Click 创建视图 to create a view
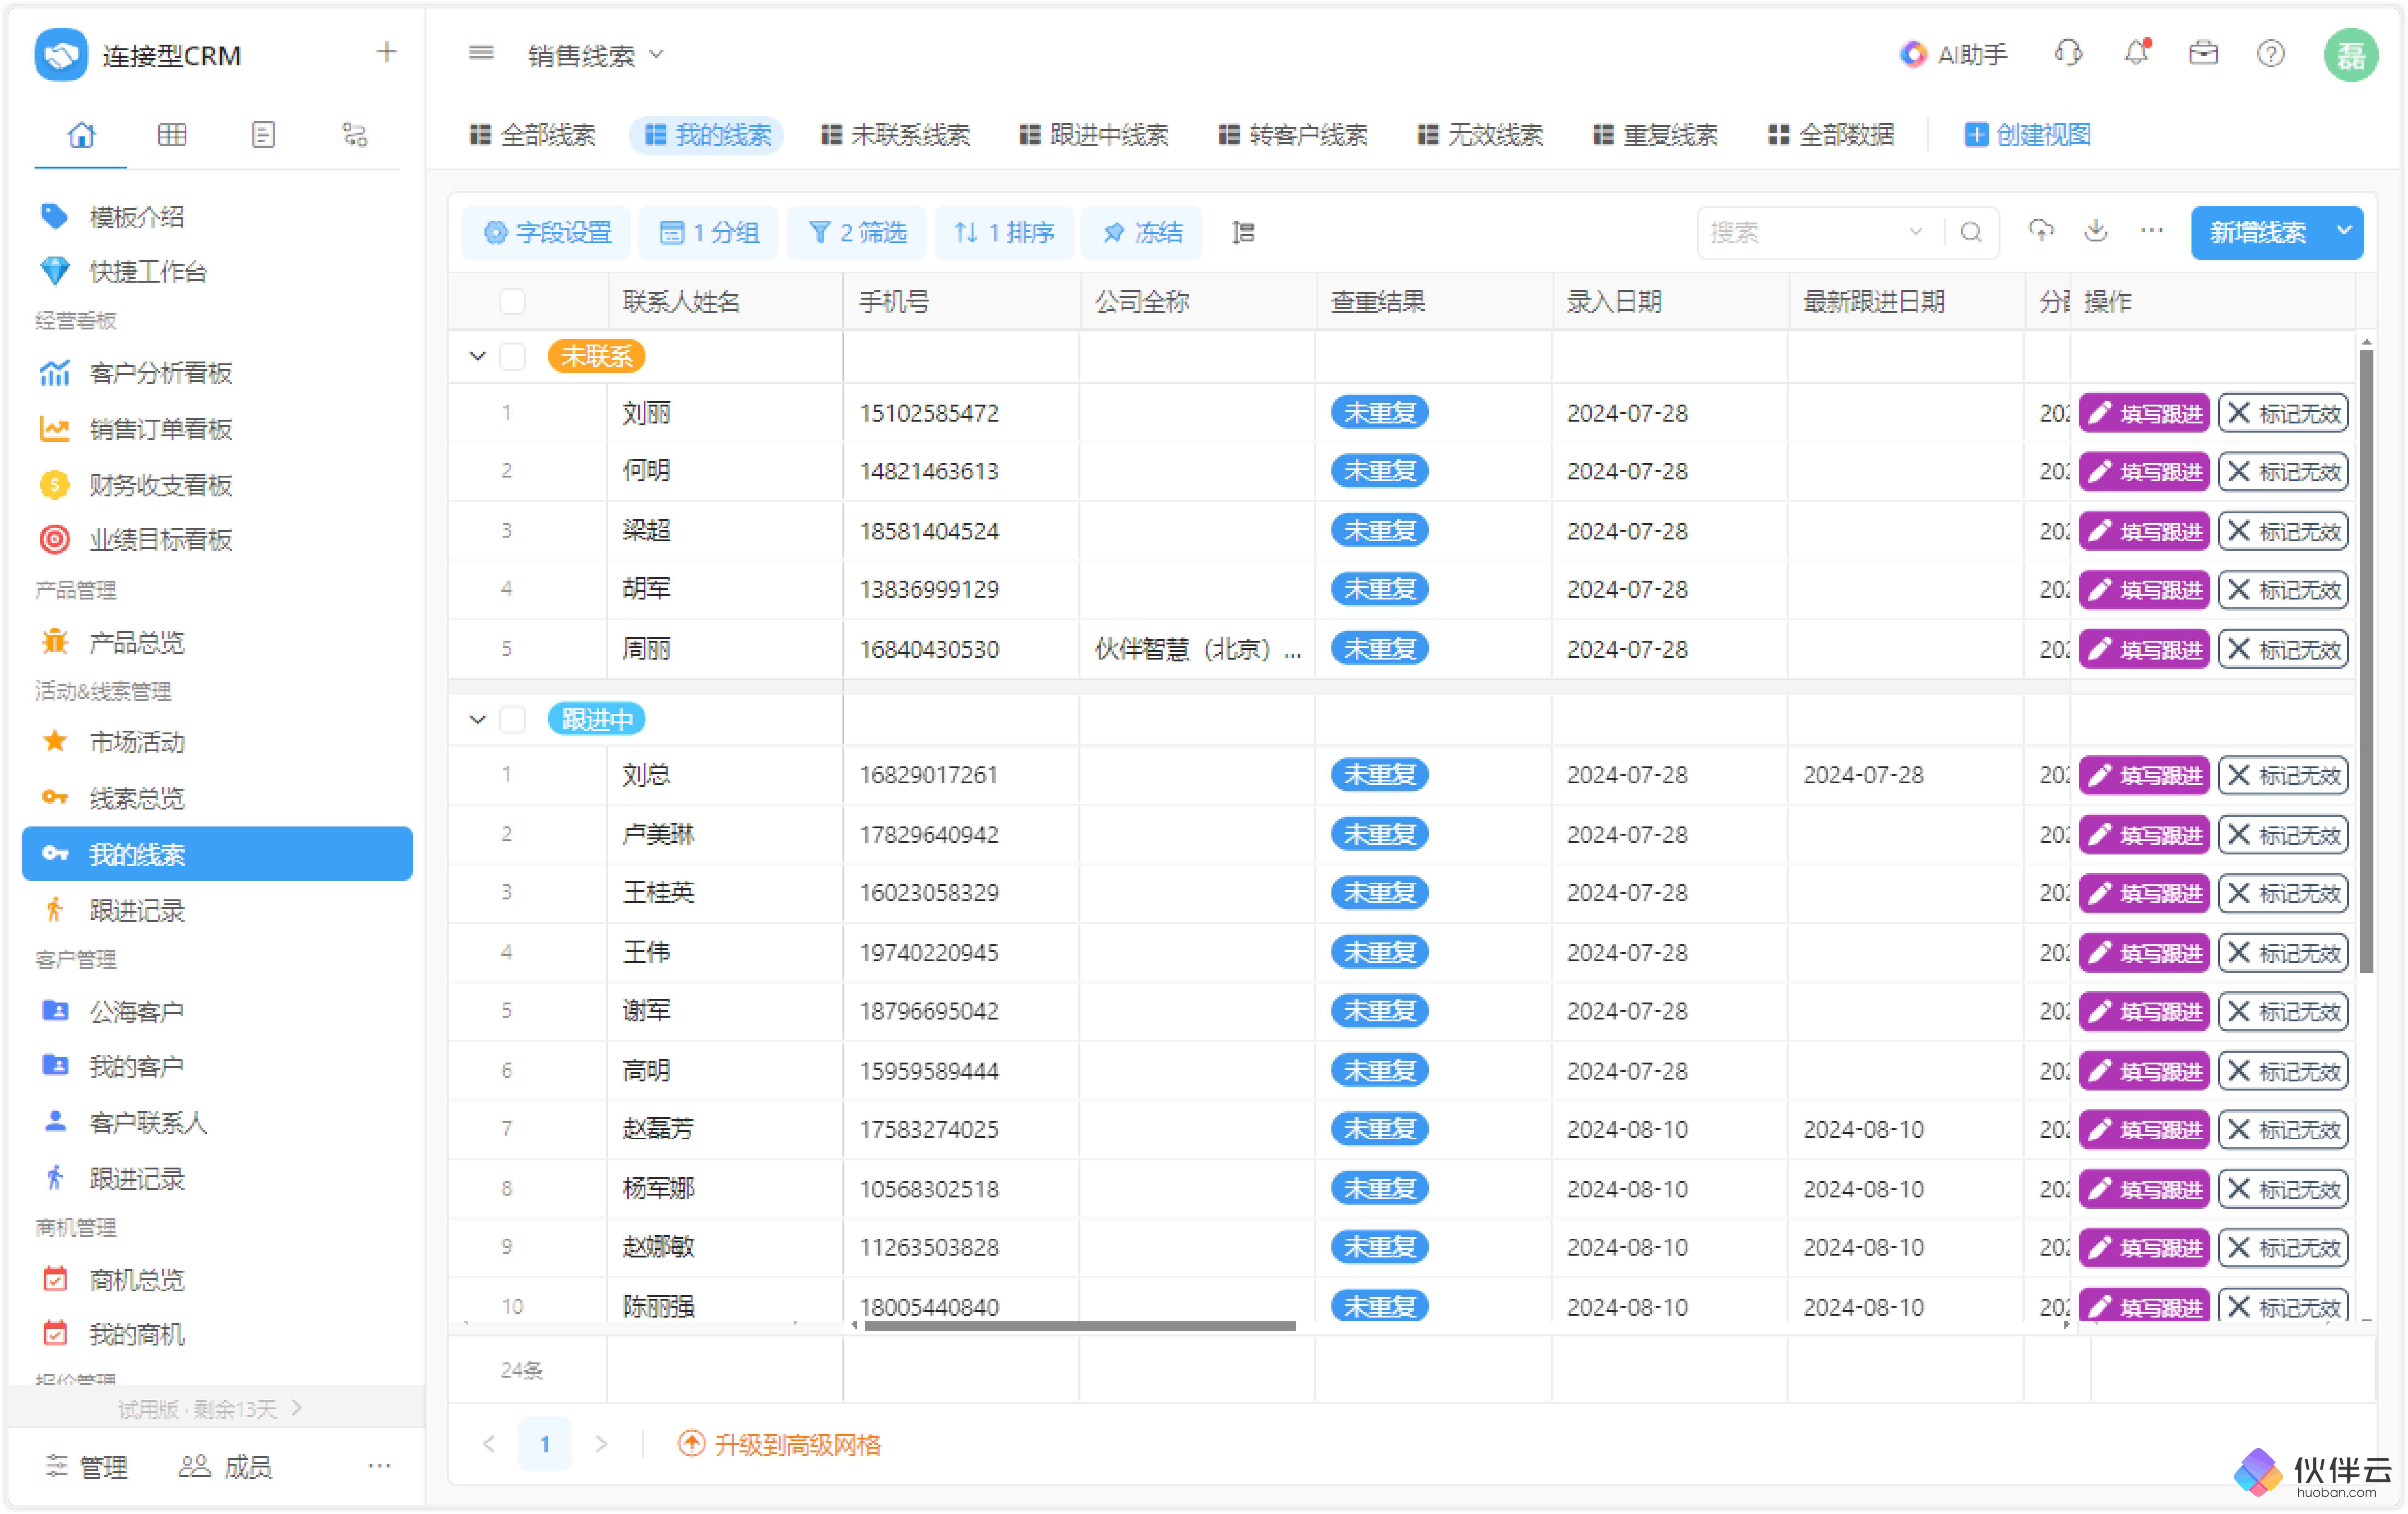2408x1514 pixels. [x=2027, y=135]
